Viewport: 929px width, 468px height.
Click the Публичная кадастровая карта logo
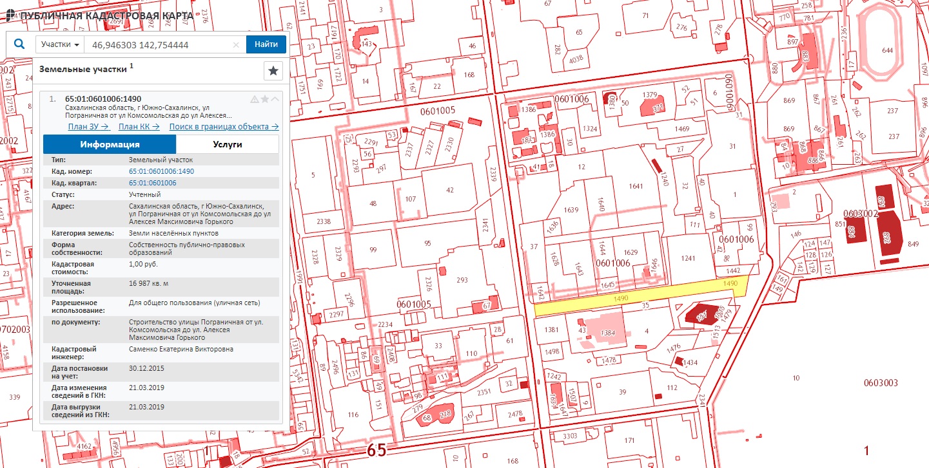(97, 15)
